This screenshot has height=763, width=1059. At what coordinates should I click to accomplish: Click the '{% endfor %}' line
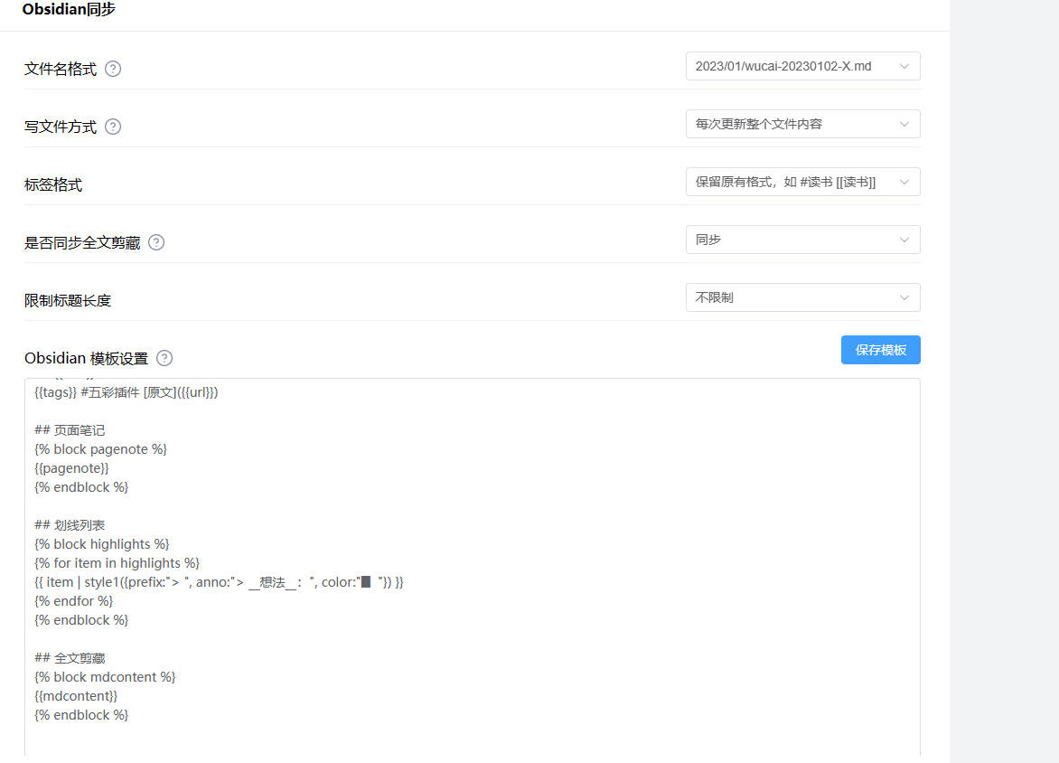click(x=73, y=601)
